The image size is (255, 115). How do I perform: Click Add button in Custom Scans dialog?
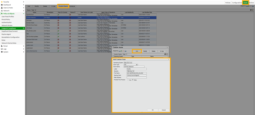[137, 51]
